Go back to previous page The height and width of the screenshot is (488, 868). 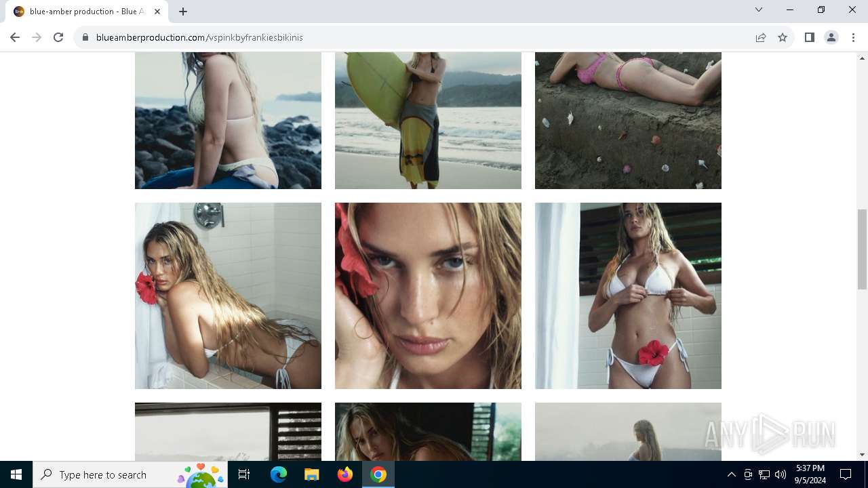15,37
